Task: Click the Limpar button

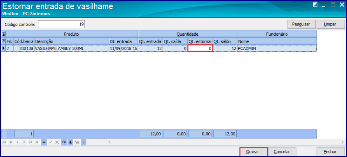Action: [x=331, y=24]
